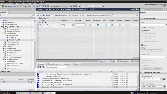
Task: Collapse the Find and replace section
Action: tap(141, 19)
